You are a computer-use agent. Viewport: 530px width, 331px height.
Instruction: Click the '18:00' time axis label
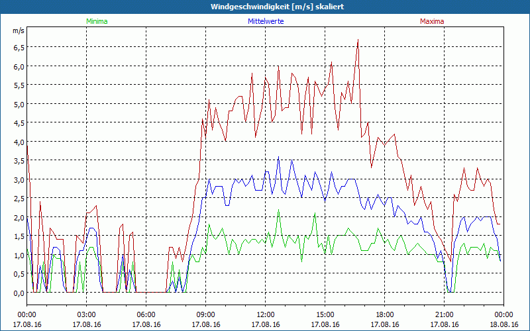pos(385,315)
